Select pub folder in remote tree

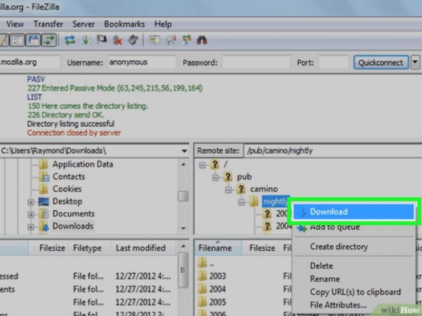click(x=244, y=177)
